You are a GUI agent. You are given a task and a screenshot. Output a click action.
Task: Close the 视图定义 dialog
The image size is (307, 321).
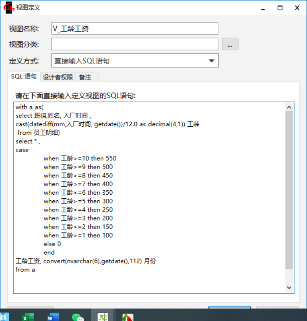297,8
